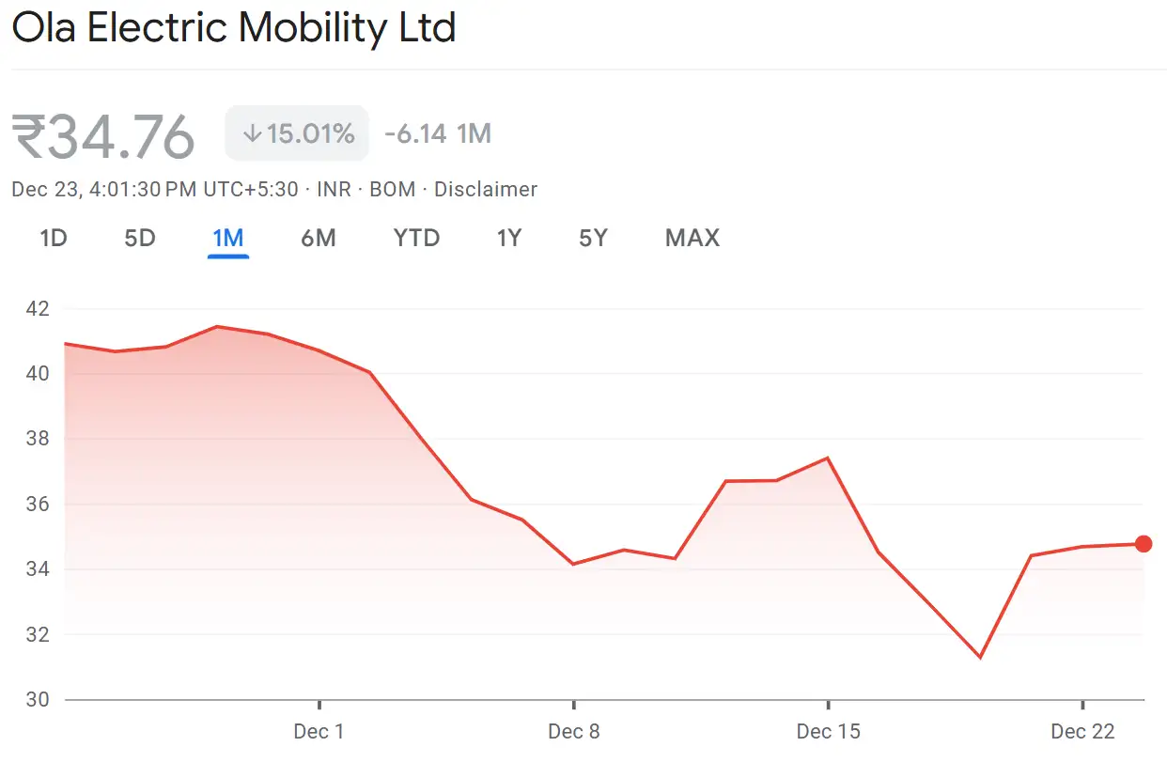Switch to the 5D range tab

click(x=139, y=239)
